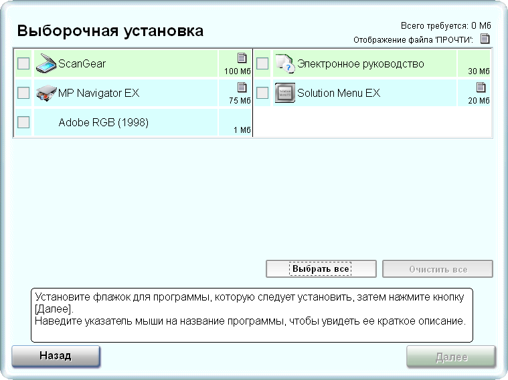Open the MP Navigator EX readme icon
This screenshot has width=508, height=380.
[x=242, y=87]
